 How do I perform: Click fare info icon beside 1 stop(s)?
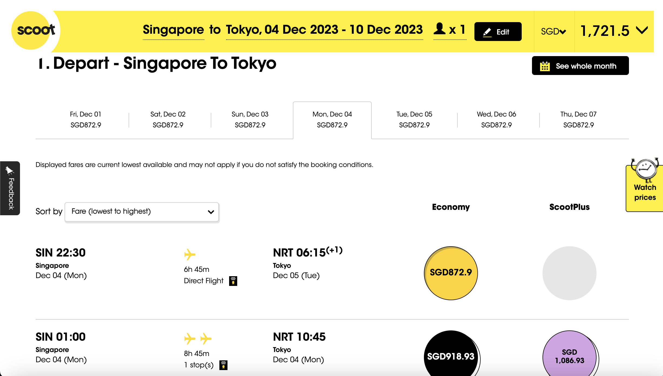tap(223, 365)
